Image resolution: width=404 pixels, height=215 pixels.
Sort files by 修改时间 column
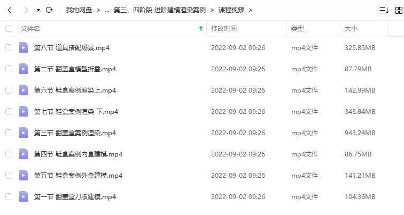coord(224,29)
